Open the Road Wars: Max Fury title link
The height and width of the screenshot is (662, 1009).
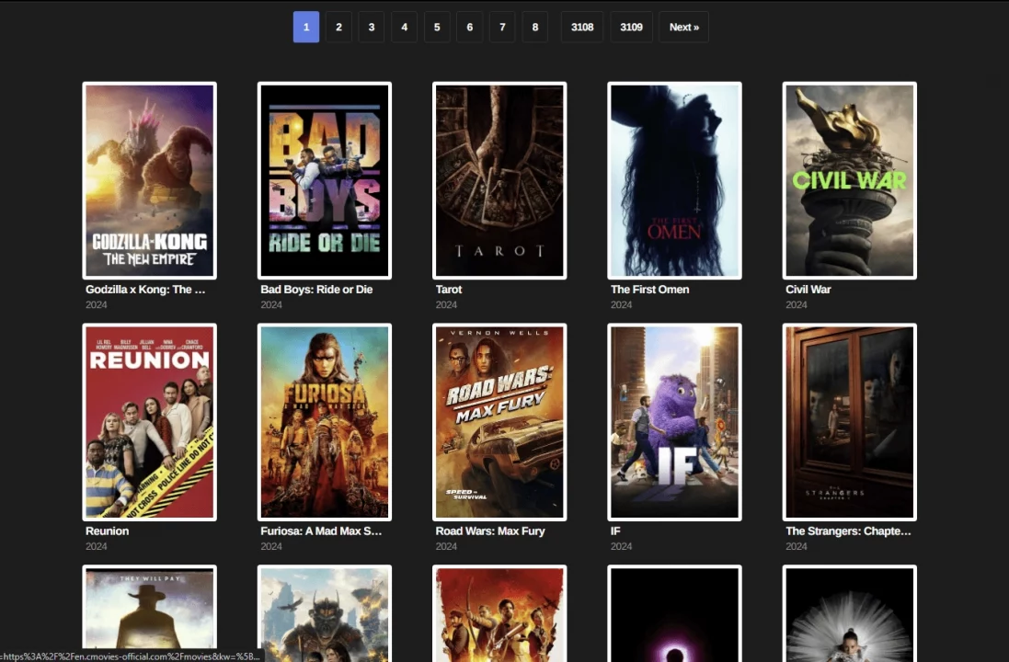(489, 531)
